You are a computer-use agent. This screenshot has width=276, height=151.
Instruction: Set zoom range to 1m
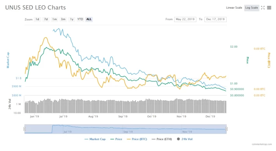click(54, 19)
